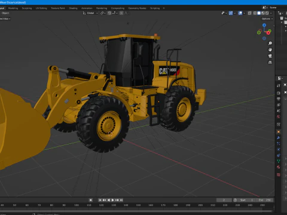Toggle auto keying record button
The width and height of the screenshot is (287, 215).
click(x=91, y=200)
